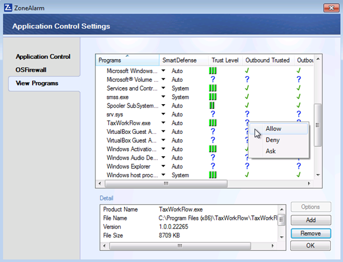Screen dimensions: 343x262
Task: Click program list scroll down arrow
Action: (x=318, y=175)
